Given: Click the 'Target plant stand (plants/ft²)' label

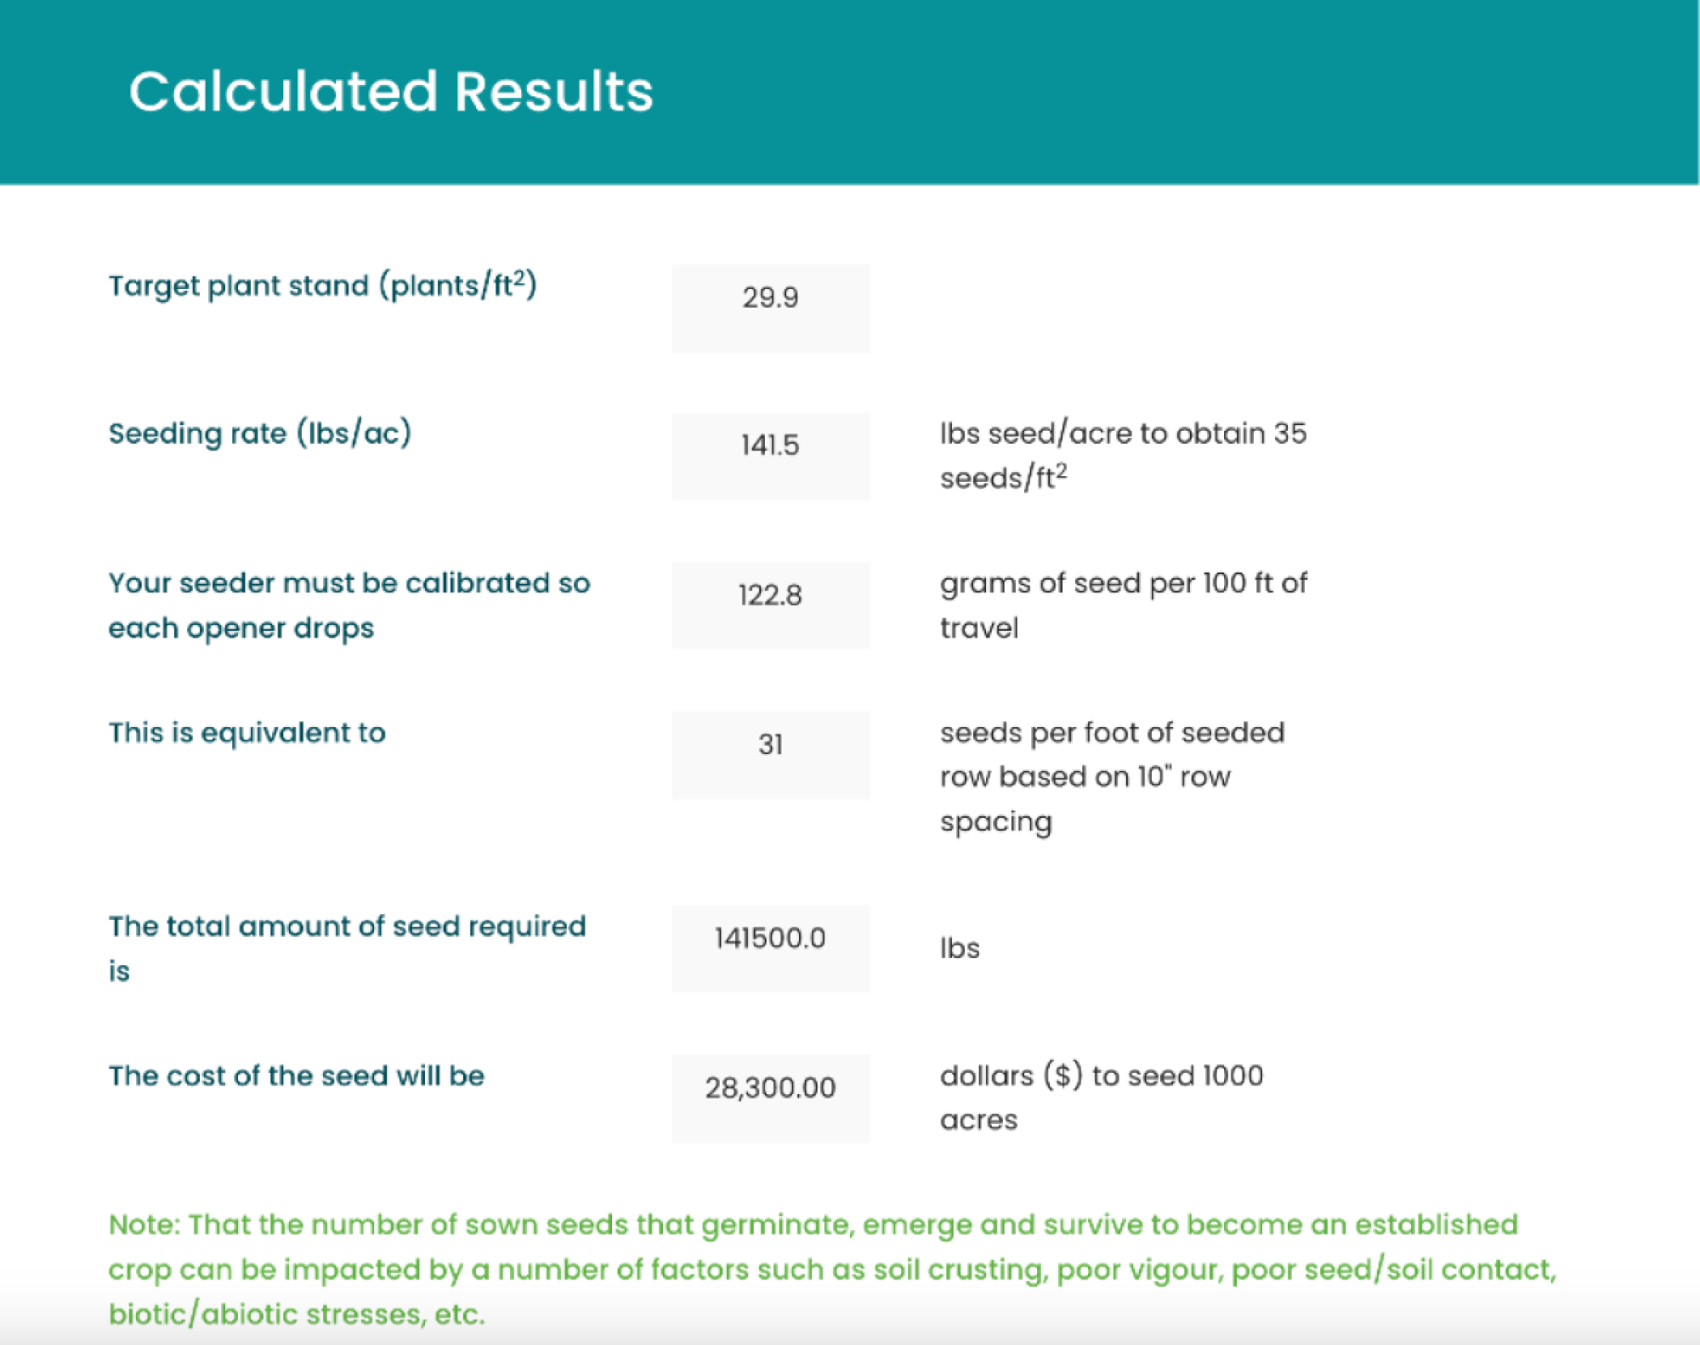Looking at the screenshot, I should pyautogui.click(x=322, y=286).
